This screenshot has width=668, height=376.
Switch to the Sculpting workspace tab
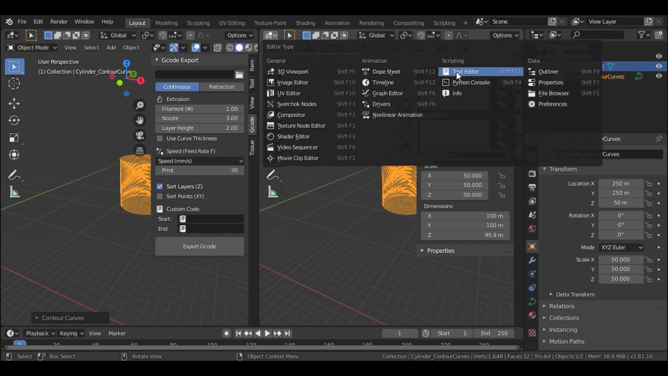pyautogui.click(x=198, y=23)
